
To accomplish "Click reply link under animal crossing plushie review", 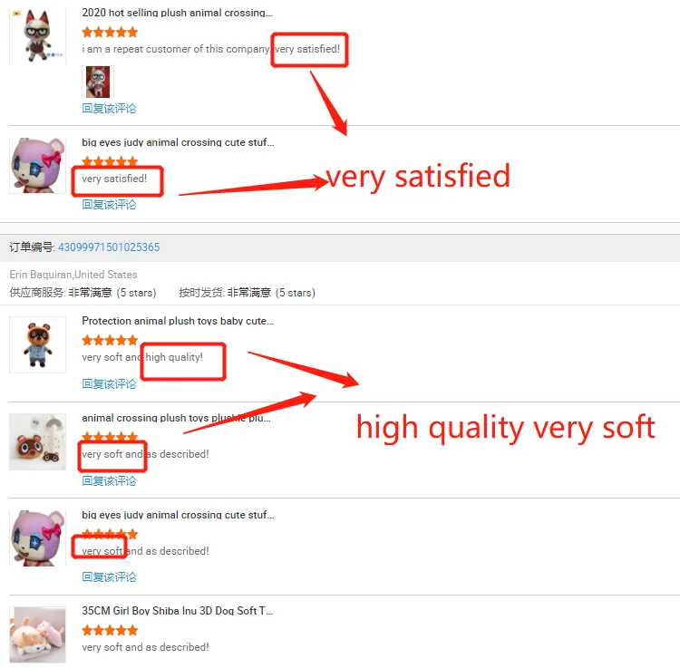I will (x=109, y=480).
